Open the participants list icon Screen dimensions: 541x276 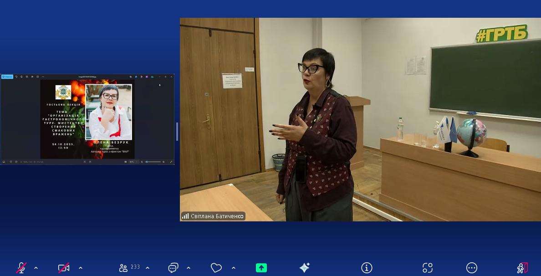coord(123,268)
